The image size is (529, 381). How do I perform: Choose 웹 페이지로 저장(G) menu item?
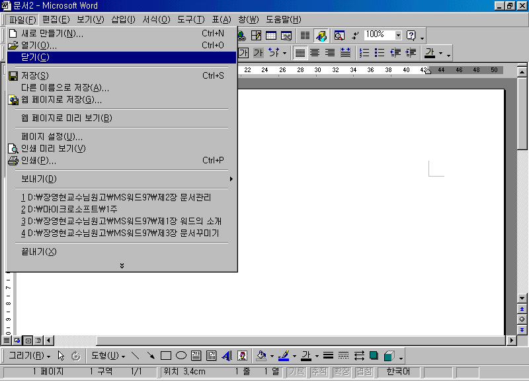point(122,100)
